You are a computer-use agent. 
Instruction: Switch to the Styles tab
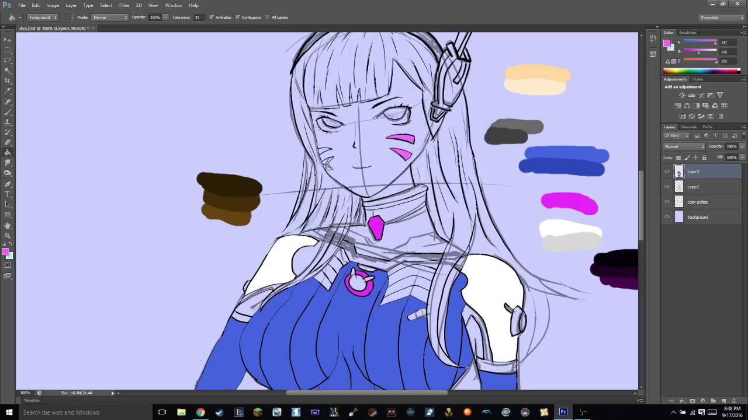click(x=698, y=79)
